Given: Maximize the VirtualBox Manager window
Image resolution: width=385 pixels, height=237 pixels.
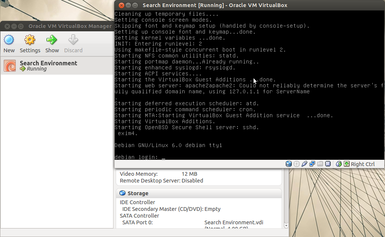Looking at the screenshot, I should click(x=21, y=26).
